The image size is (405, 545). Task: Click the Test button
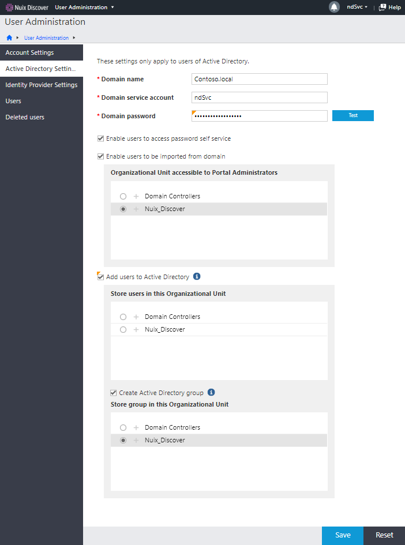pyautogui.click(x=352, y=116)
